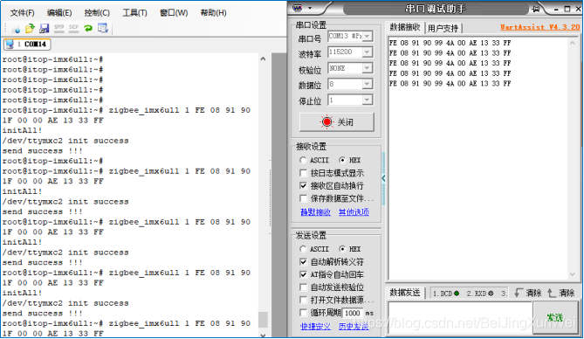Enable 打开文件数据源 checkbox
This screenshot has height=339, width=584.
[303, 300]
